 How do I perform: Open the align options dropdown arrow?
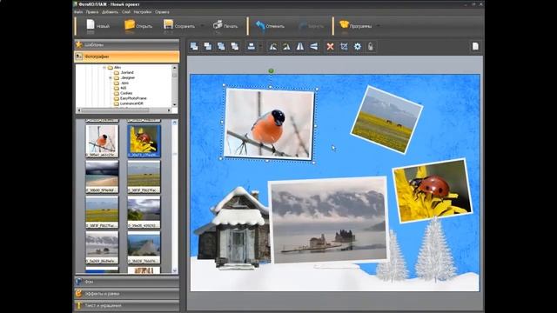(261, 46)
